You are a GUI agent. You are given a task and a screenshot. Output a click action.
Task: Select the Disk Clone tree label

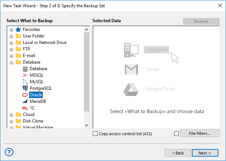(33, 121)
